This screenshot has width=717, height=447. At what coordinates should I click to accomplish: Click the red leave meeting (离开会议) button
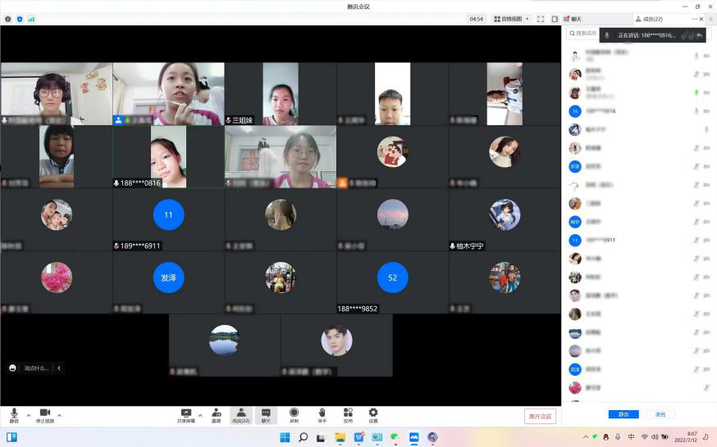[540, 416]
